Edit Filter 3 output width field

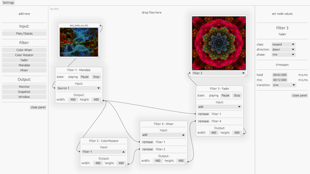[x=214, y=133]
